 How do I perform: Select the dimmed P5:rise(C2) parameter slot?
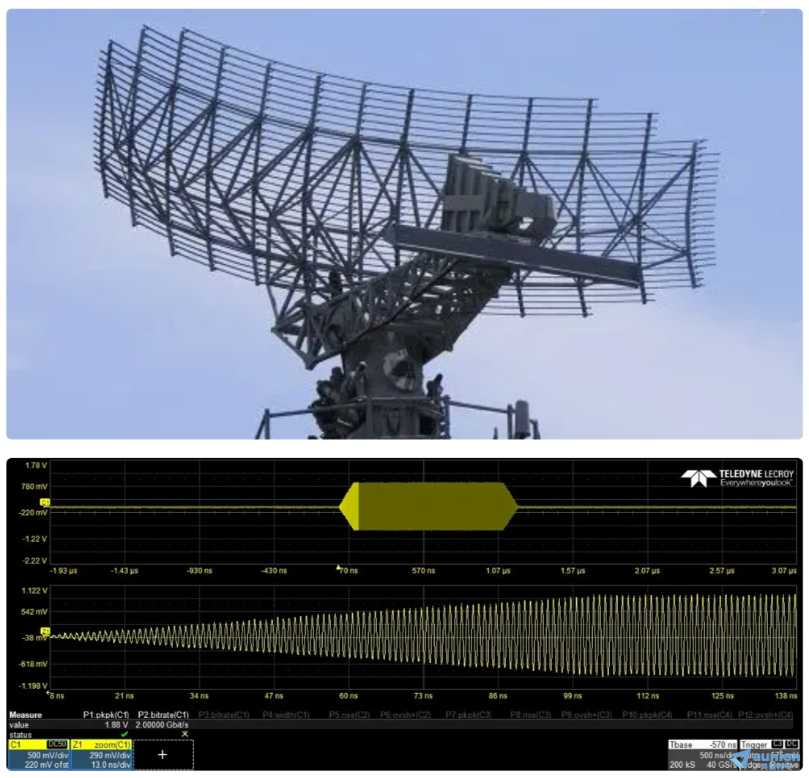click(349, 715)
